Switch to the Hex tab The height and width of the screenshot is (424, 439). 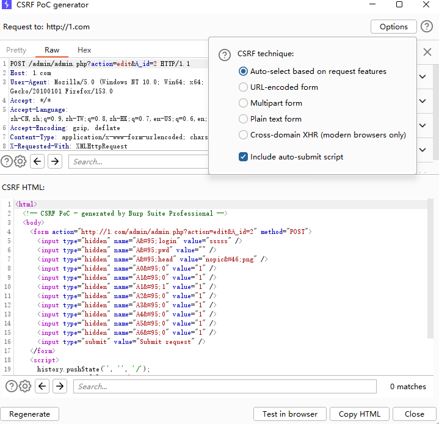(x=84, y=50)
